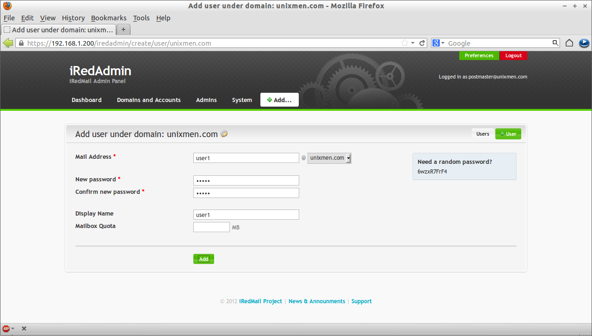Click the red Logout button
This screenshot has width=592, height=336.
(x=513, y=55)
